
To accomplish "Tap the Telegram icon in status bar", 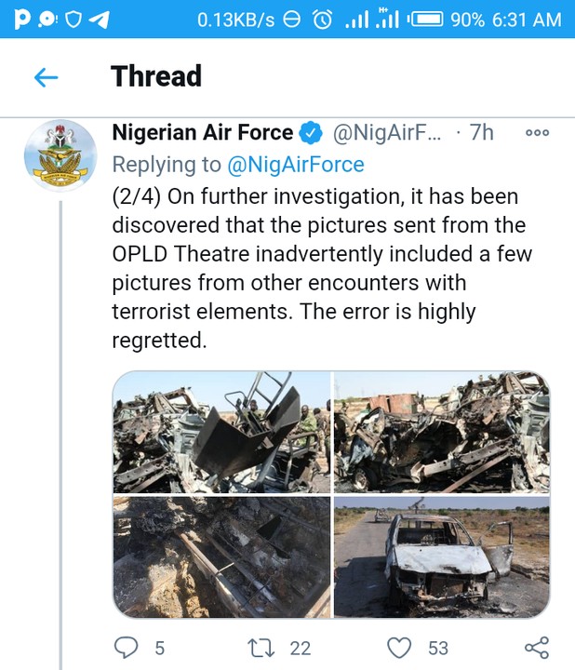I will pos(97,19).
